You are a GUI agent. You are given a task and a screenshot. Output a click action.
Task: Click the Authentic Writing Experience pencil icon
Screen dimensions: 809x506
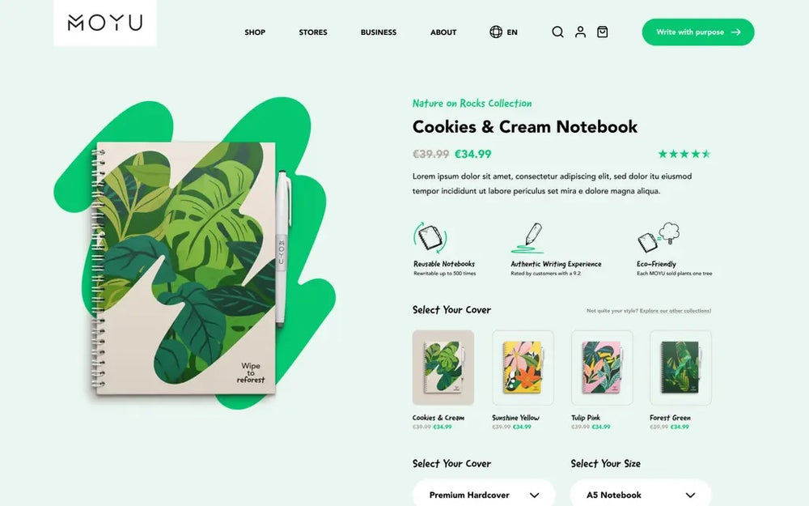tap(527, 238)
